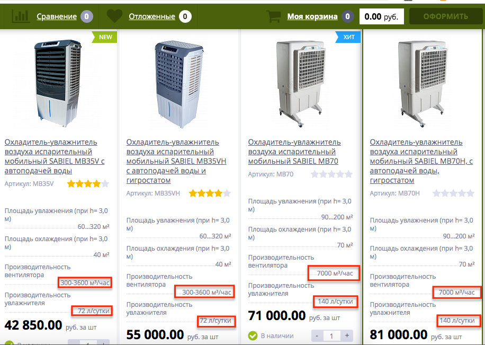Click the ОФОРМИТЬ checkout button
The image size is (485, 345).
(446, 16)
